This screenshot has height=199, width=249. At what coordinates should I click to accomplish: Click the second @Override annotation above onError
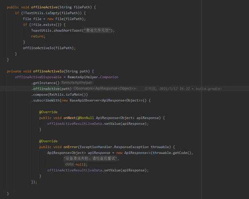pos(48,141)
